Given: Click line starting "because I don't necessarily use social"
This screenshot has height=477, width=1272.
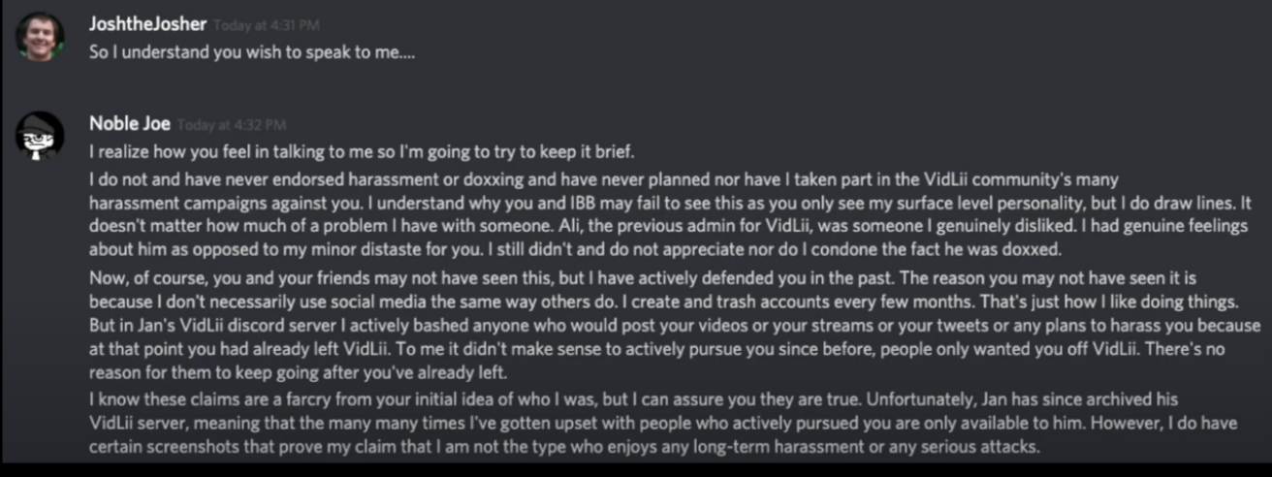Looking at the screenshot, I should [665, 302].
